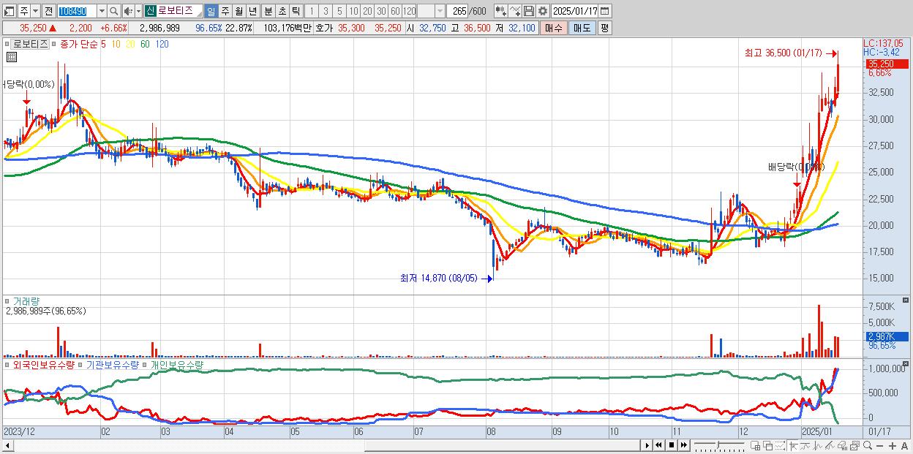This screenshot has height=454, width=913.
Task: Click the 주 market type button
Action: coord(24,11)
